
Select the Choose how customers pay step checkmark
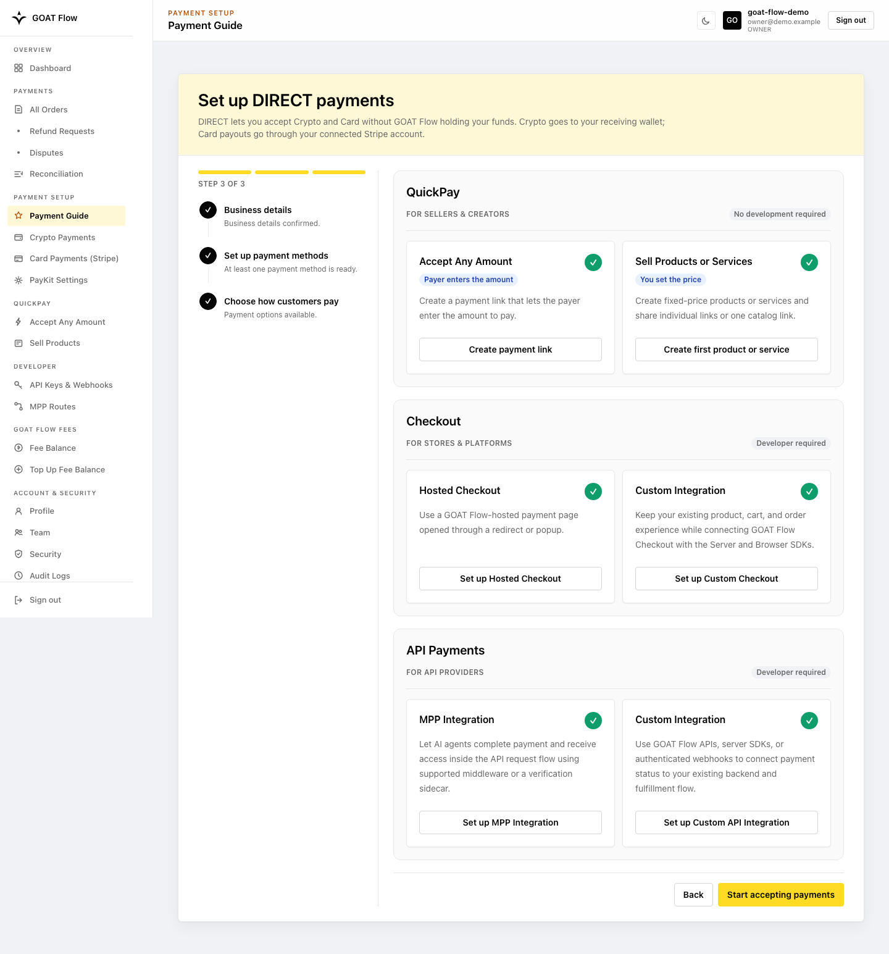point(208,301)
